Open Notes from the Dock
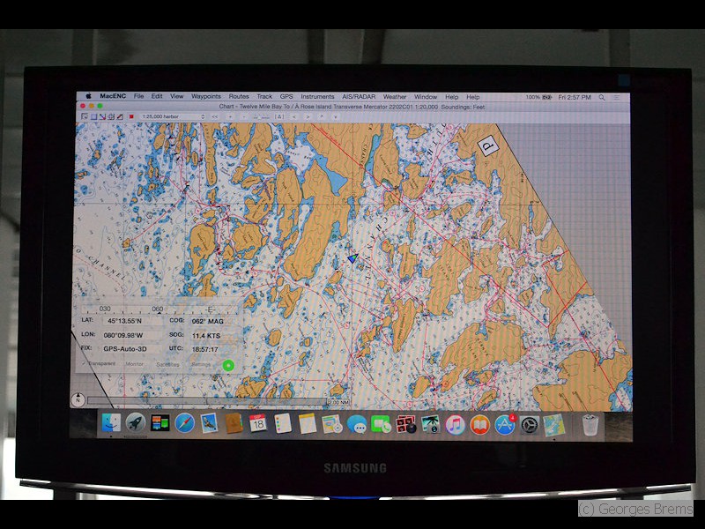The height and width of the screenshot is (529, 705). pyautogui.click(x=308, y=424)
